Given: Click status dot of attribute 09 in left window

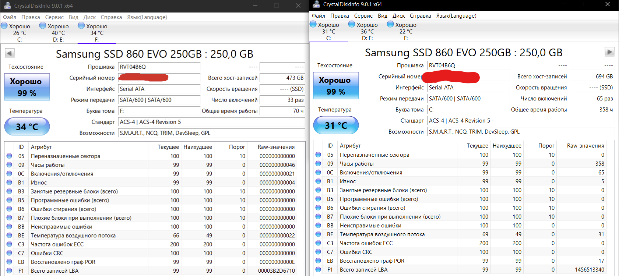Looking at the screenshot, I should [9, 165].
